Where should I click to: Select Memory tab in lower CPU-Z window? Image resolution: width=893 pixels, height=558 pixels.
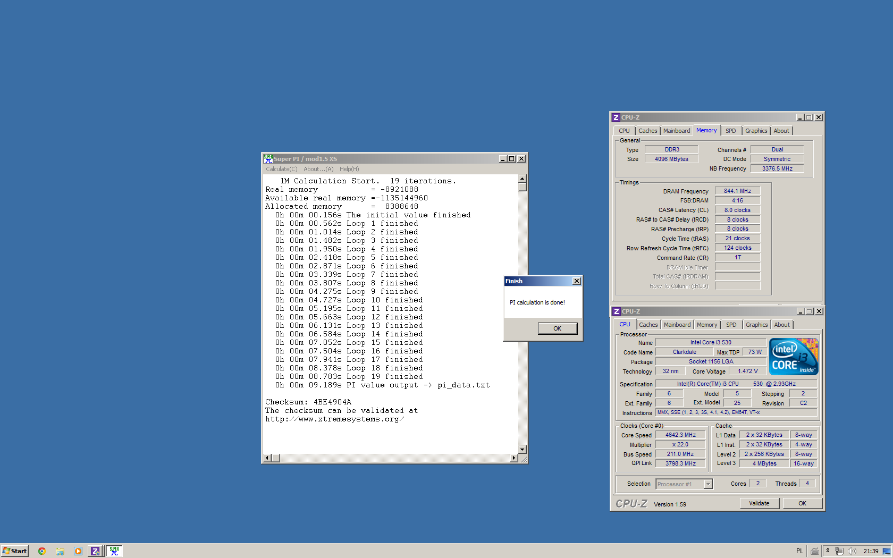coord(707,325)
